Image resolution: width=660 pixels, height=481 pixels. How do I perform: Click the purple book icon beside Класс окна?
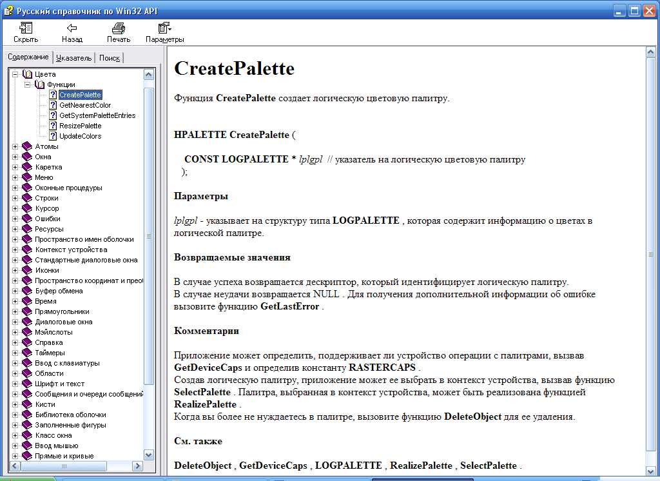click(x=27, y=435)
